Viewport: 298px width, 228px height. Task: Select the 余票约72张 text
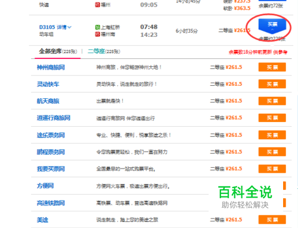(x=271, y=6)
